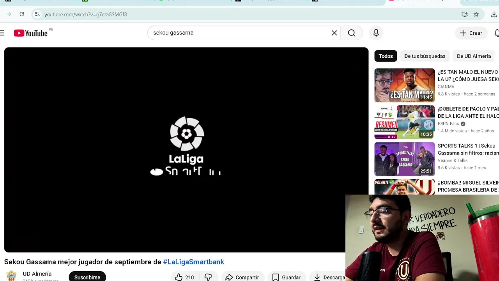This screenshot has height=281, width=499.
Task: Open the ESPN Resumen 10:35 thumbnail
Action: (x=404, y=122)
